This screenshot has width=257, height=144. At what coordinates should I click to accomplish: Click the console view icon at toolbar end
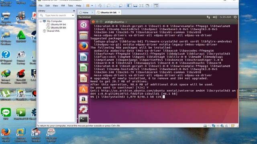[156, 6]
